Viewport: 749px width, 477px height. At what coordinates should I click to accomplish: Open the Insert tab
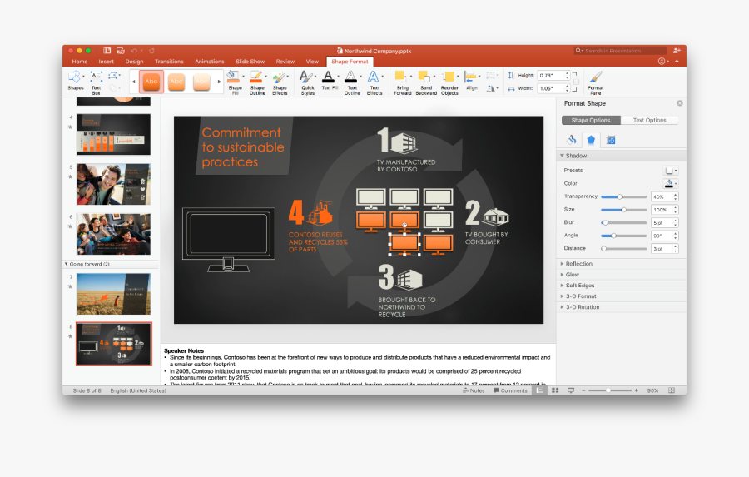[106, 62]
